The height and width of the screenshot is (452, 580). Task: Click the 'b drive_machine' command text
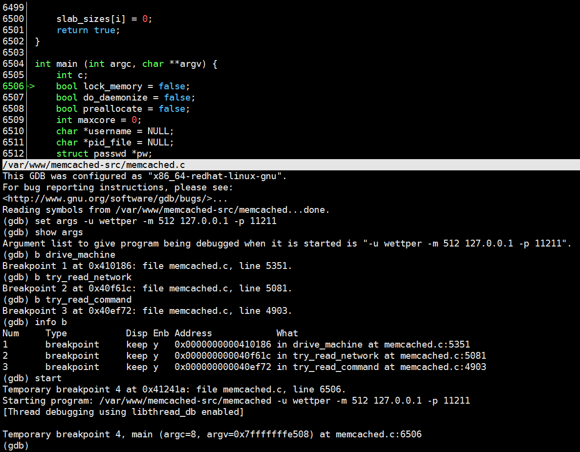[75, 255]
